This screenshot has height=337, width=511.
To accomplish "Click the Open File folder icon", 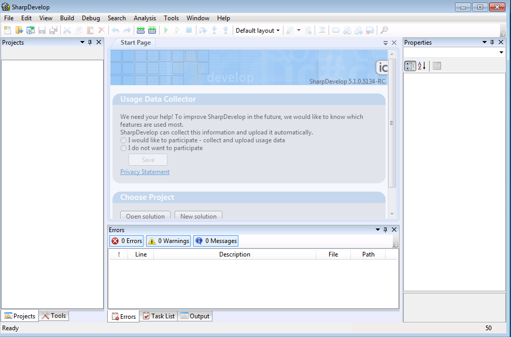I will click(x=19, y=30).
